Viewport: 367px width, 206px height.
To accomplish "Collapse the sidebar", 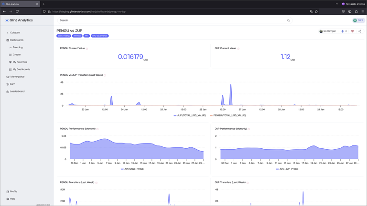I will 13,33.
